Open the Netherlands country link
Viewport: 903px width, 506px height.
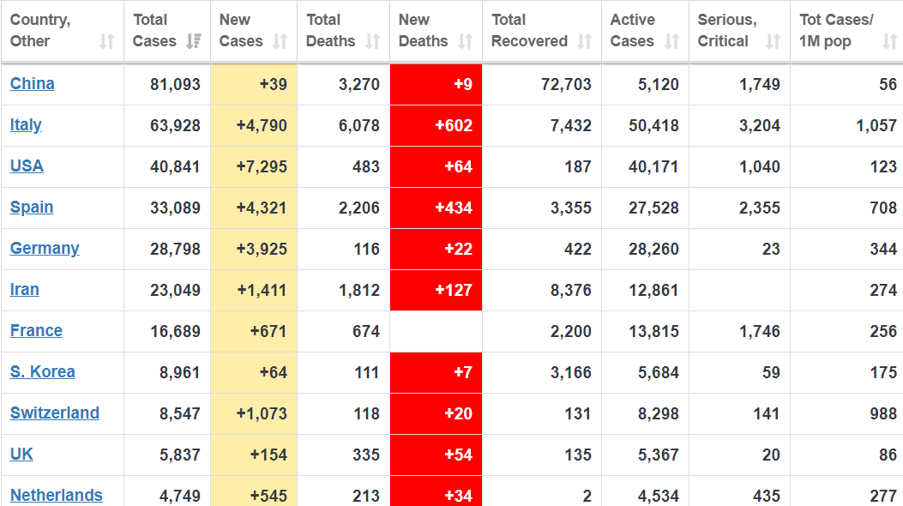[x=57, y=495]
